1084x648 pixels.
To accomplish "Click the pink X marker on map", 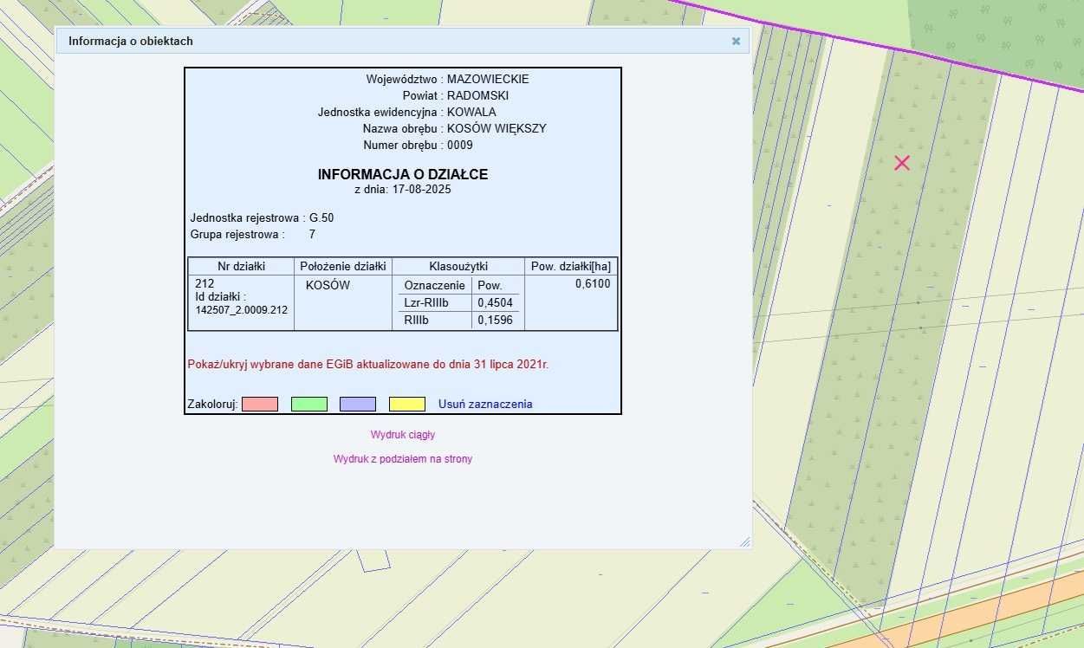I will [902, 162].
